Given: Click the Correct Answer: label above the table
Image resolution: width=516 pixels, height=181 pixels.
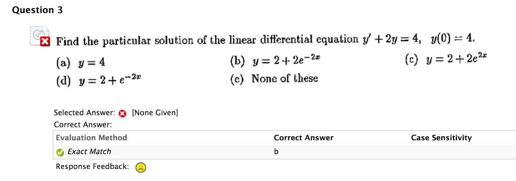Looking at the screenshot, I should click(x=83, y=125).
